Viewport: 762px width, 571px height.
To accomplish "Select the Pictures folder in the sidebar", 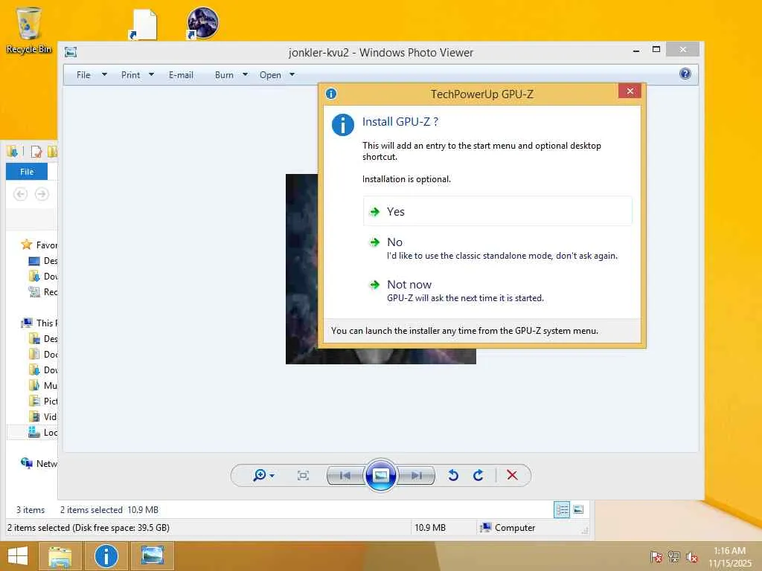I will point(43,401).
